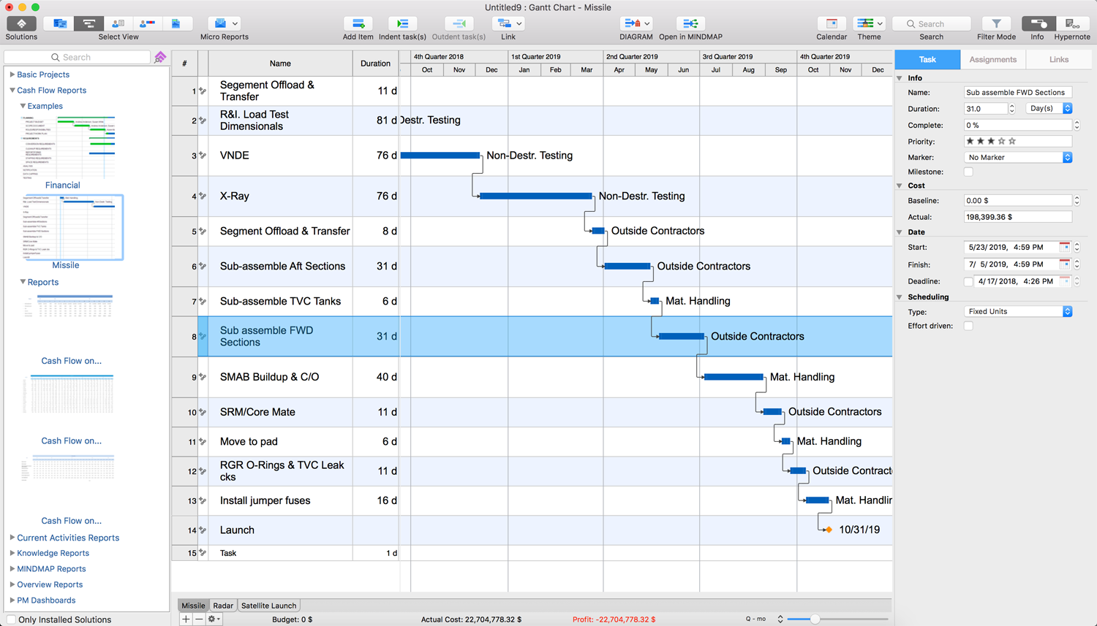This screenshot has width=1097, height=626.
Task: Open the Calendar icon
Action: pyautogui.click(x=832, y=24)
